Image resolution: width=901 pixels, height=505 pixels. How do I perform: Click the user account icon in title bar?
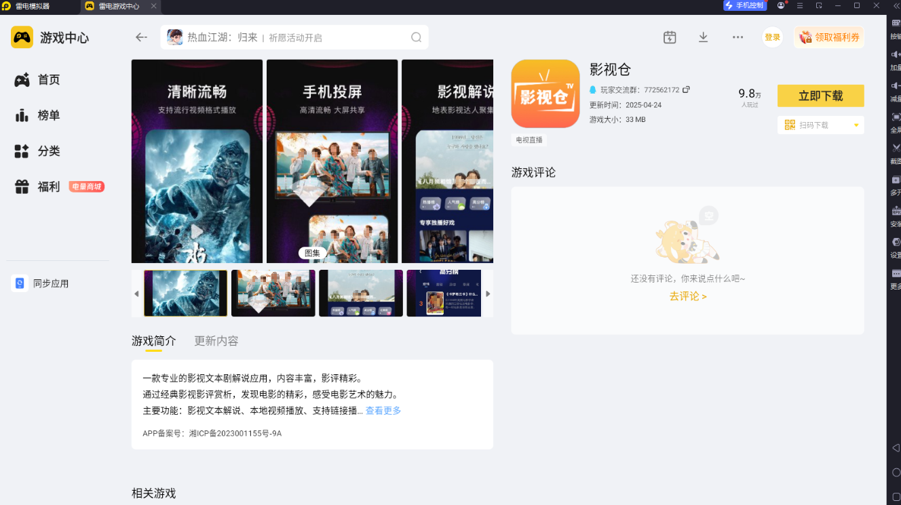point(782,5)
